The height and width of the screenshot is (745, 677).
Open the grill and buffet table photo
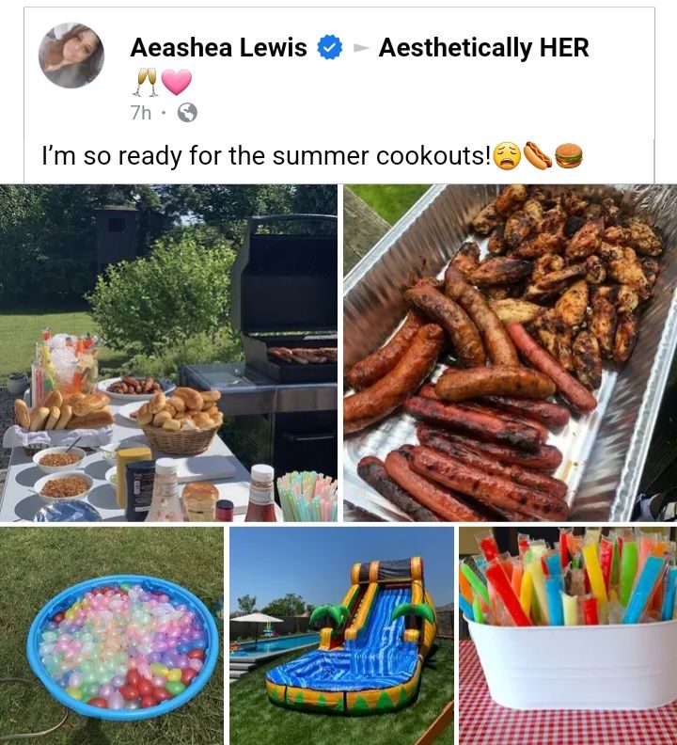point(168,353)
